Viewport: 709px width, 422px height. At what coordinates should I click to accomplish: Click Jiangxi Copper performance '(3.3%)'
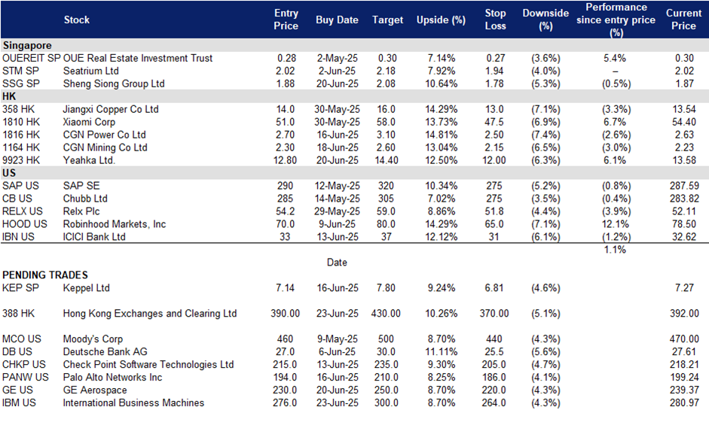tap(616, 109)
